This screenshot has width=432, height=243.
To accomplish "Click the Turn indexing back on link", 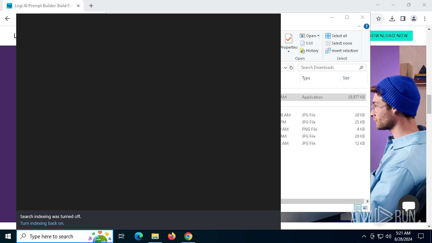I will click(x=42, y=223).
